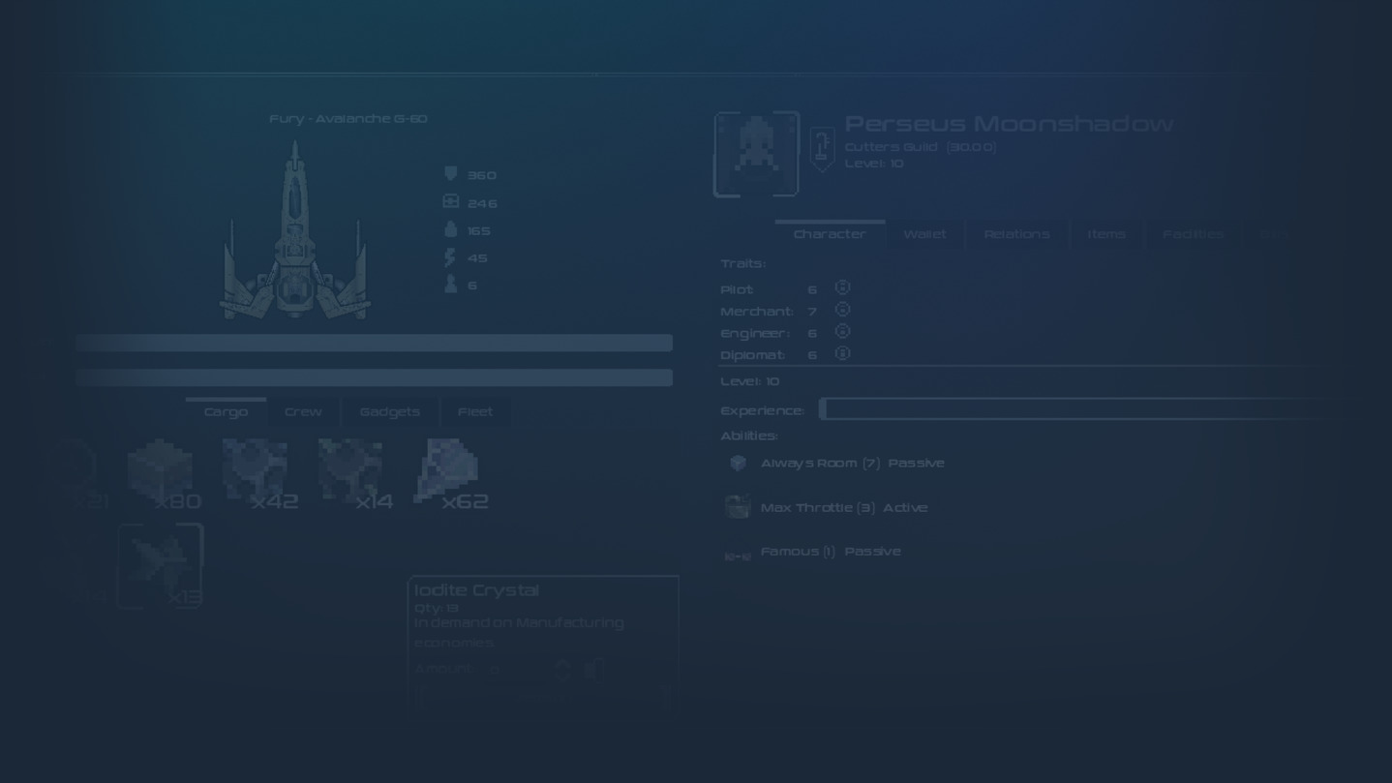Open the Facilities tab
Screen dimensions: 1392x783
[1193, 234]
